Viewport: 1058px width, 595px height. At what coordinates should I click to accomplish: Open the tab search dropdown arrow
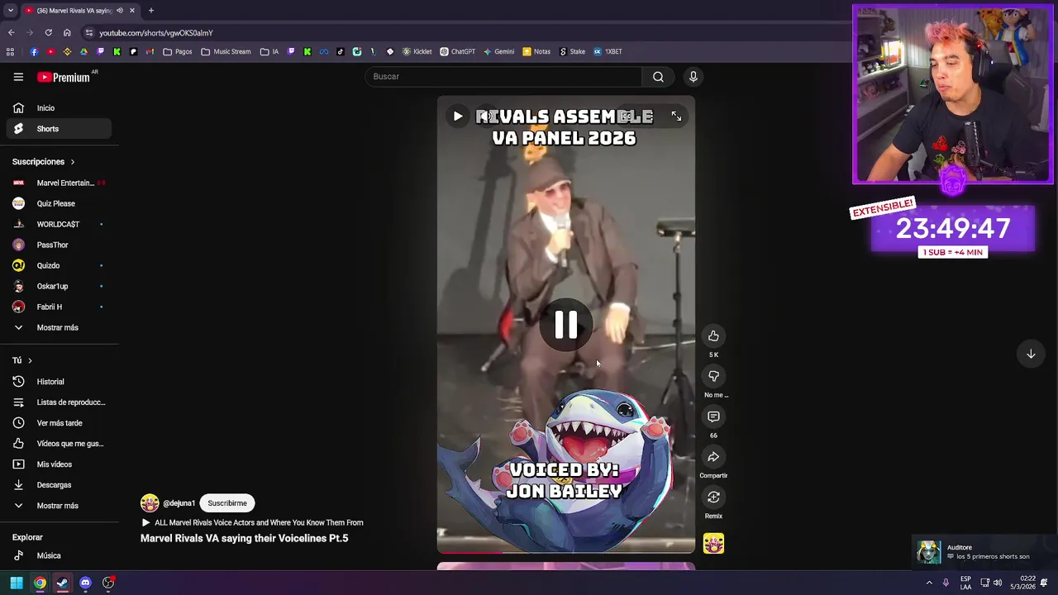[x=10, y=11]
